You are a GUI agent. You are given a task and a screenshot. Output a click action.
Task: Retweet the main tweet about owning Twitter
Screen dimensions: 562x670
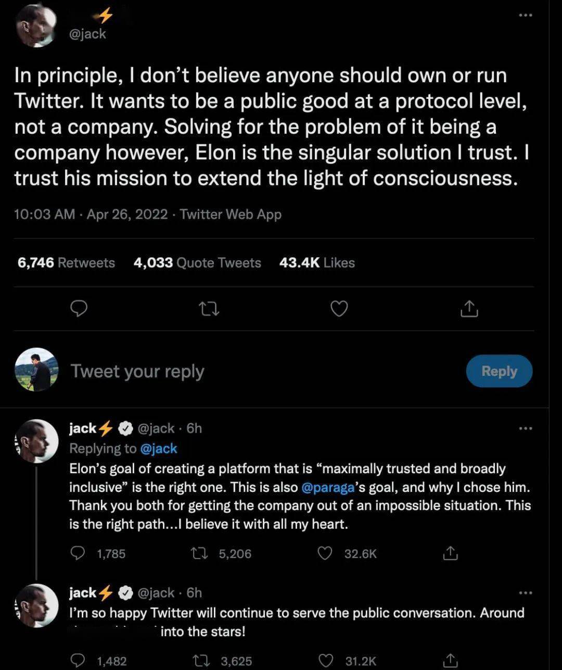click(210, 309)
